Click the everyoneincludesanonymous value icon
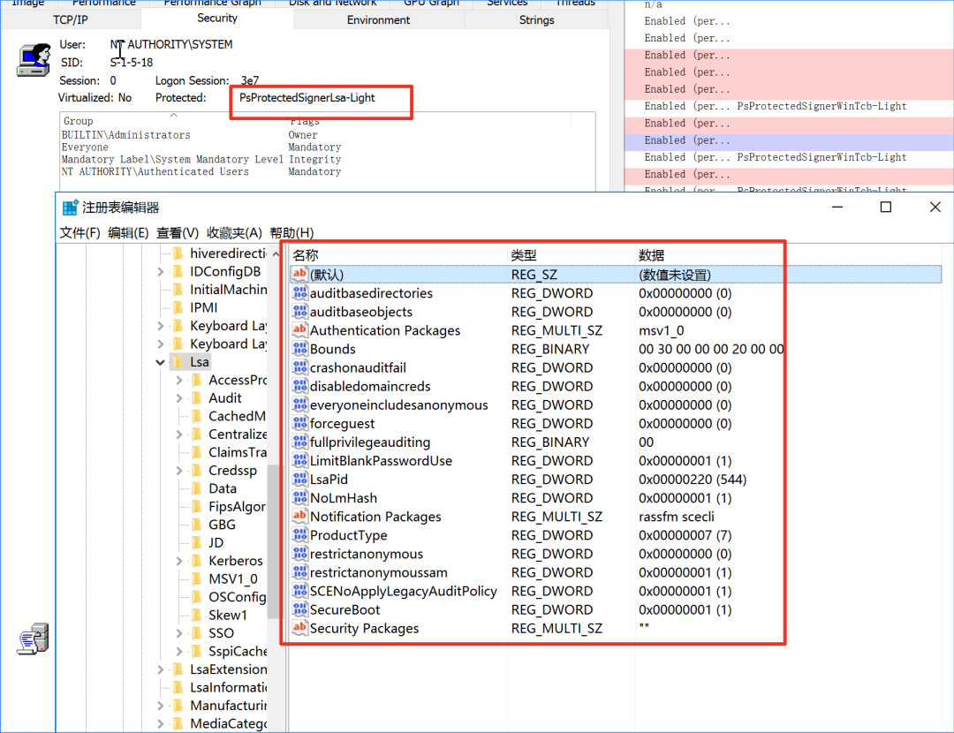 pos(299,405)
